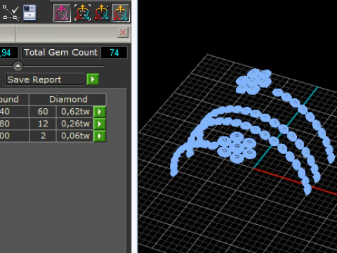The width and height of the screenshot is (337, 253).
Task: Select the cell showing 60 diamonds
Action: [43, 112]
